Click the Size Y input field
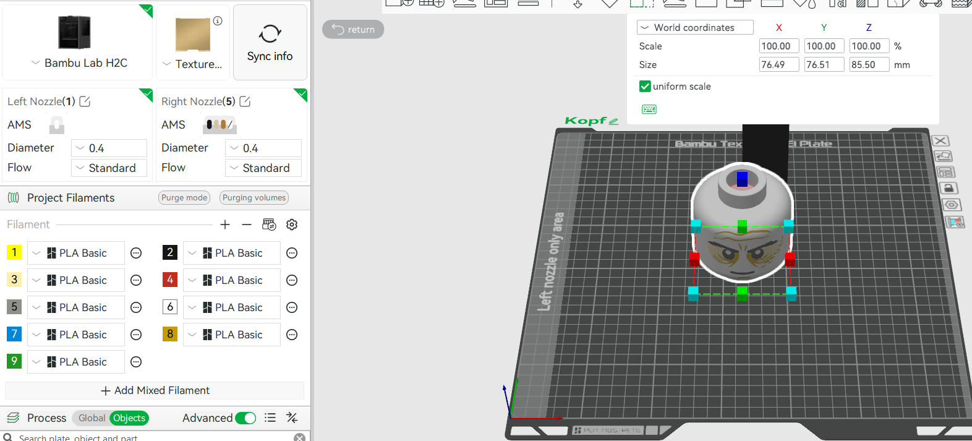 (x=824, y=65)
